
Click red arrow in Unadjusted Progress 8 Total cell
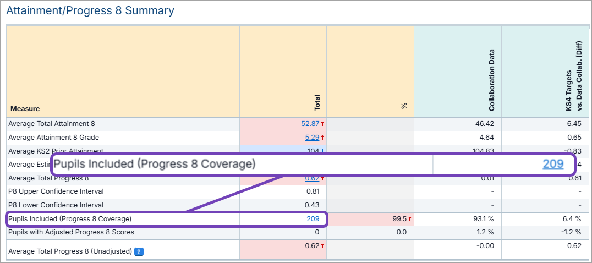tap(322, 246)
